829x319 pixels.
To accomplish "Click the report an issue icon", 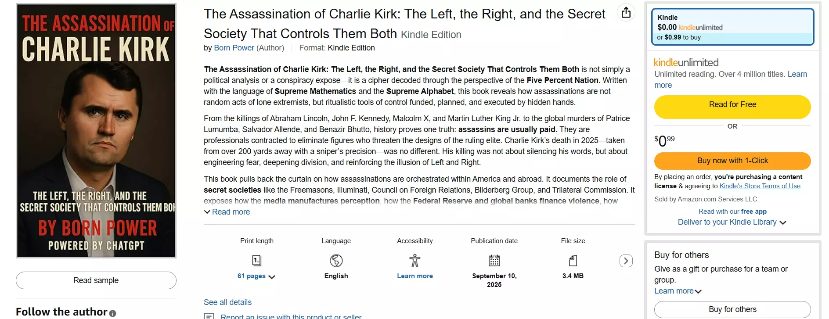I will (209, 316).
